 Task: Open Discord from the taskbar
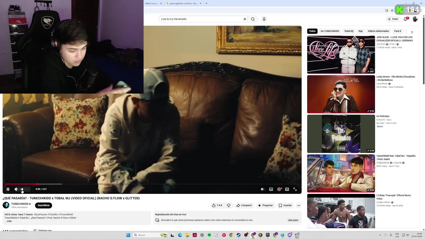[x=290, y=235]
